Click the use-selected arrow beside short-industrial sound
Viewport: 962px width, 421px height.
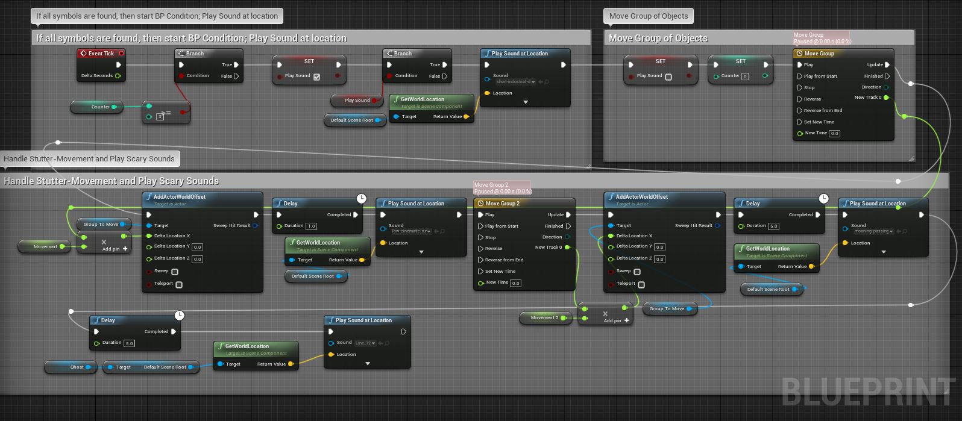541,82
